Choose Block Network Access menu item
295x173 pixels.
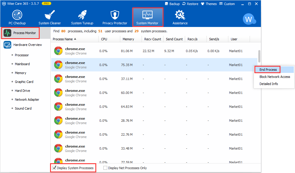point(274,77)
